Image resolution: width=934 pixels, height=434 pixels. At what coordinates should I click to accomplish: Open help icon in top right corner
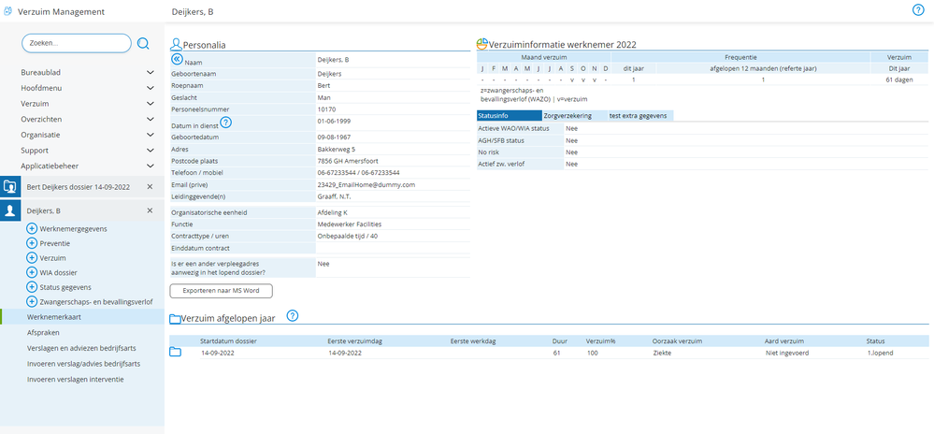click(x=917, y=10)
